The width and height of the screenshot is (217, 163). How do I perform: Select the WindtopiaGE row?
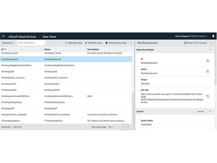point(66,72)
